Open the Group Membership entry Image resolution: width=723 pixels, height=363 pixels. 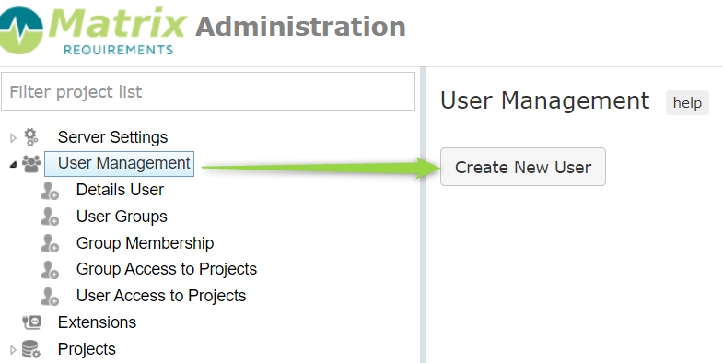coord(145,243)
